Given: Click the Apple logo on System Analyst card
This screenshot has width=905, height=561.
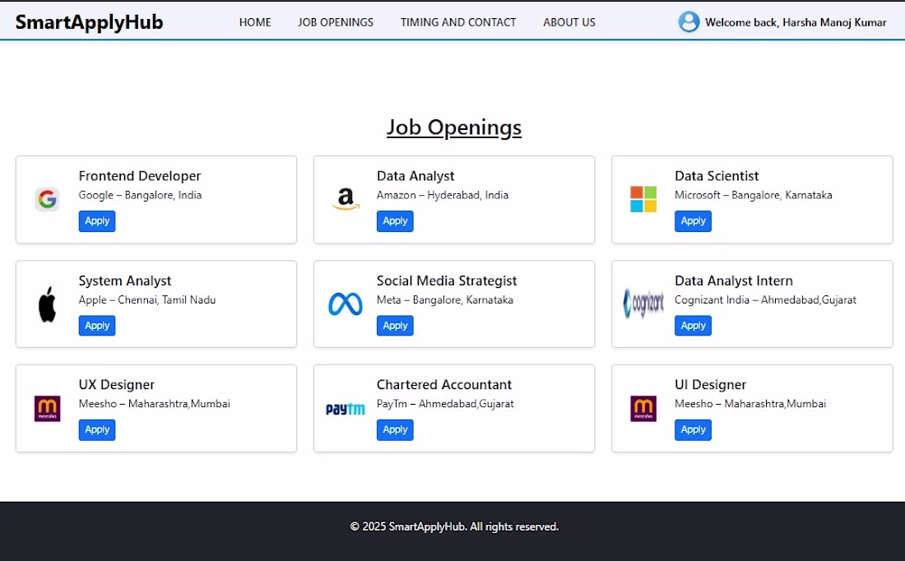Looking at the screenshot, I should pos(48,304).
